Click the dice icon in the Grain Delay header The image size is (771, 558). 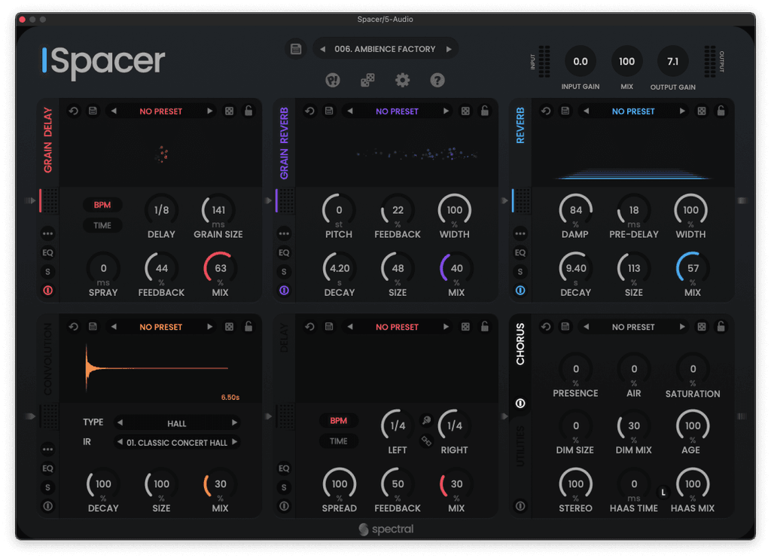pos(230,111)
